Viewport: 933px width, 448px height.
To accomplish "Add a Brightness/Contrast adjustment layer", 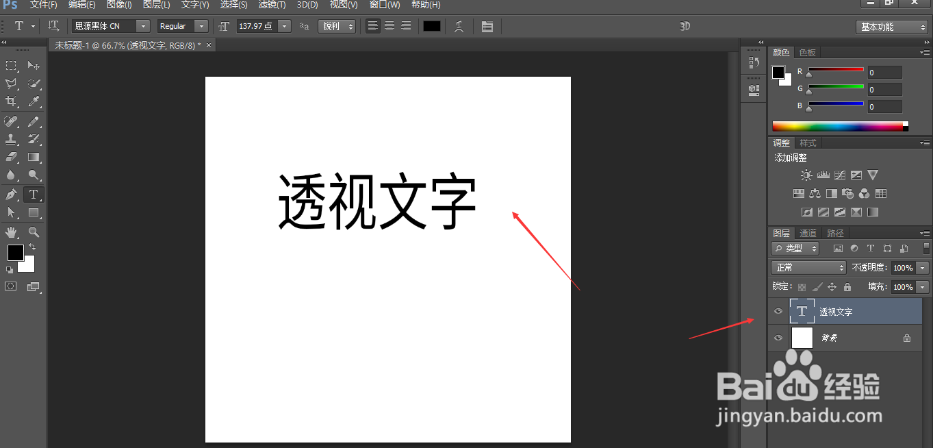I will point(806,175).
